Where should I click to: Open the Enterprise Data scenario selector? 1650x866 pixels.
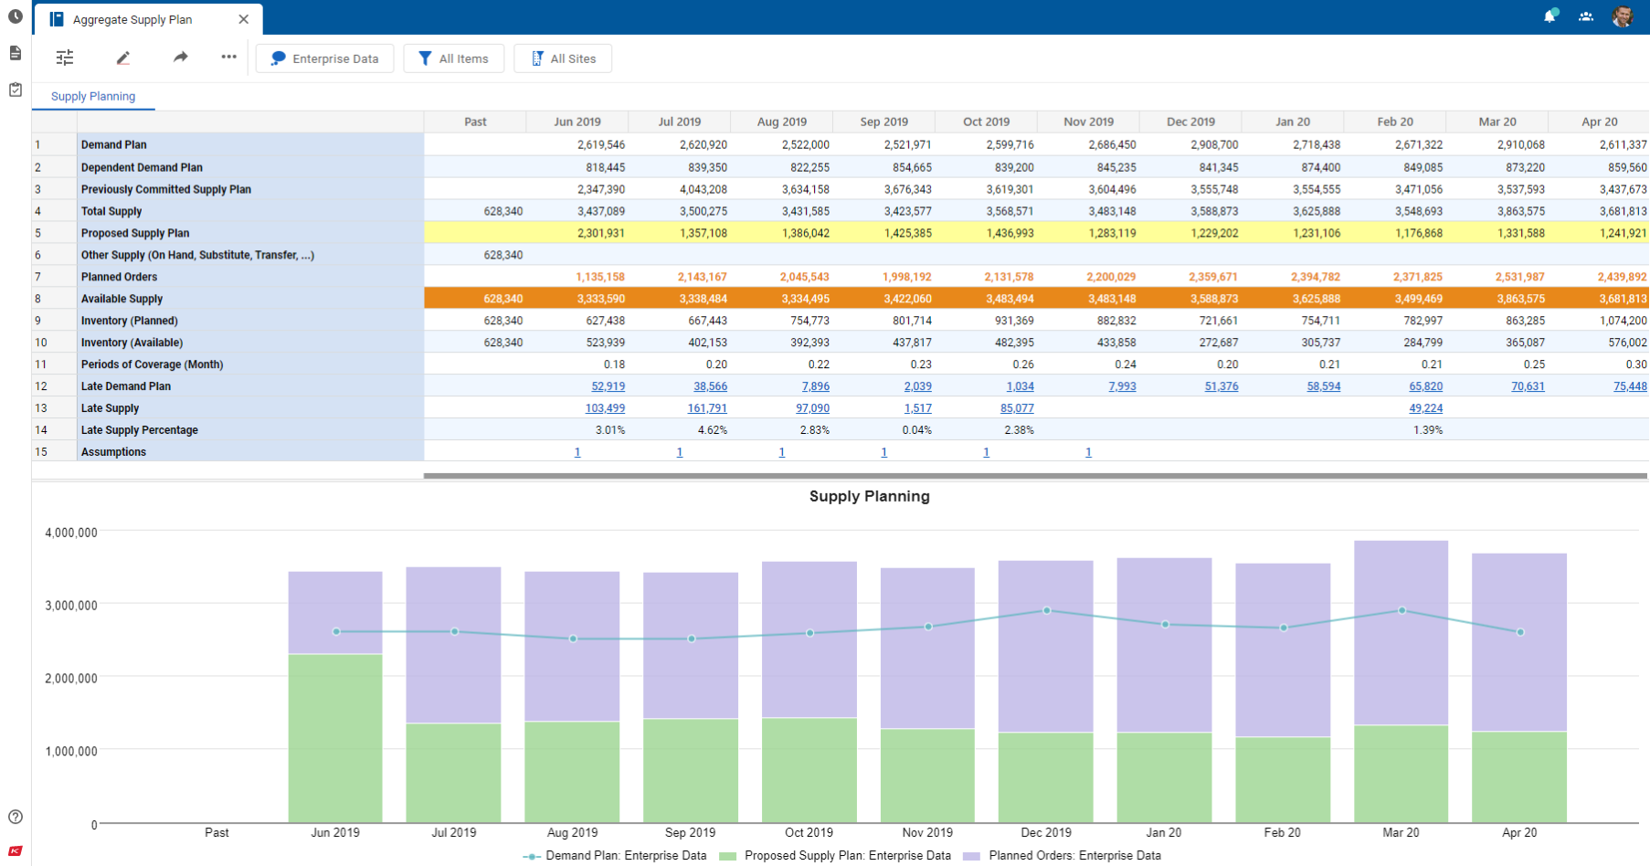324,58
